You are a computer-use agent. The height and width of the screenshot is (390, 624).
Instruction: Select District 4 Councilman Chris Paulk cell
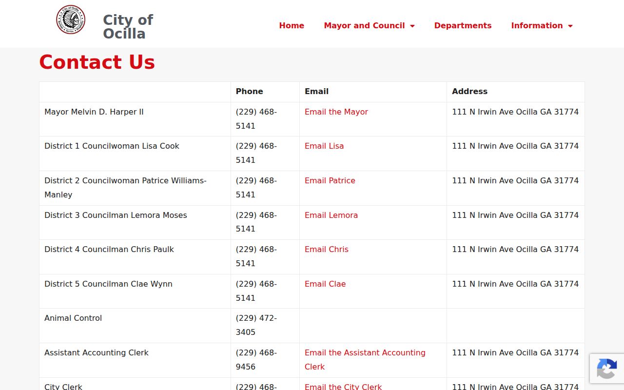pos(135,256)
